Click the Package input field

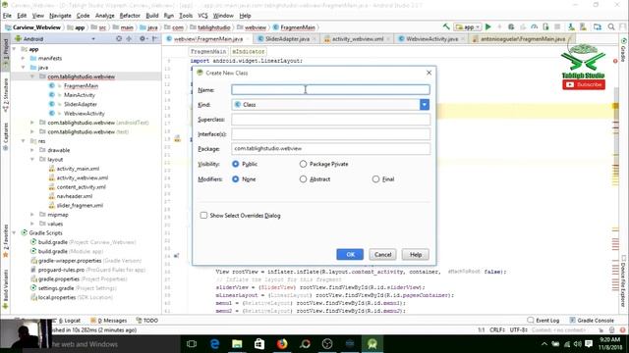coord(330,148)
